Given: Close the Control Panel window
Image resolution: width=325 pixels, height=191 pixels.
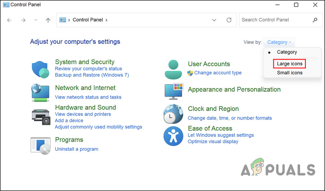Looking at the screenshot, I should point(315,5).
